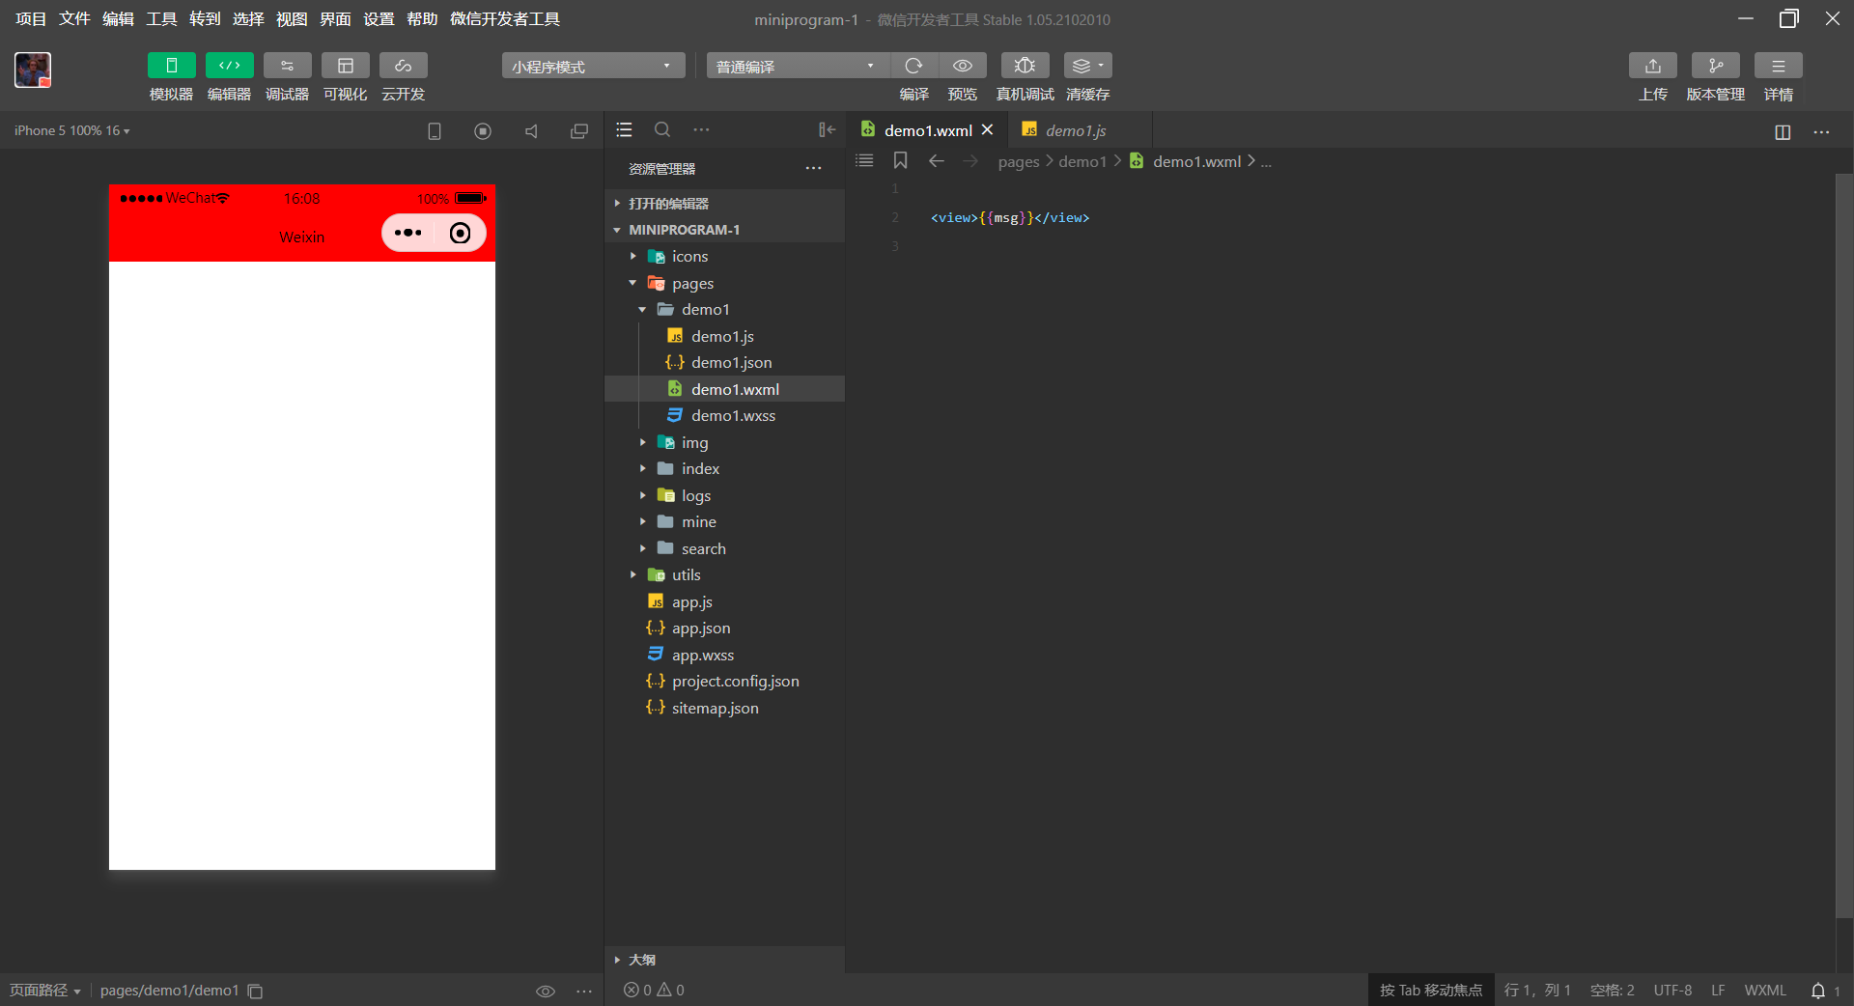Close the demo1.wxml tab
Viewport: 1854px width, 1006px height.
pyautogui.click(x=987, y=129)
